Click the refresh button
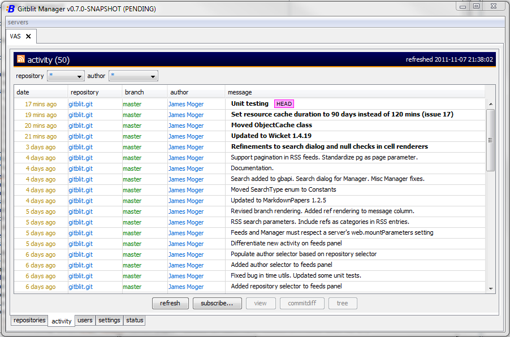Screen dimensions: 510x337 (170, 303)
